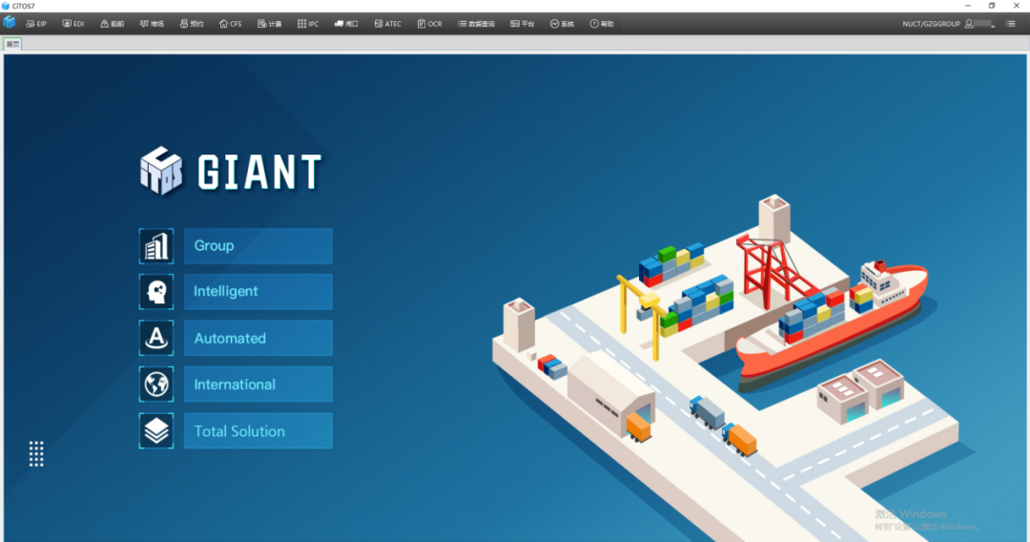Image resolution: width=1030 pixels, height=542 pixels.
Task: Open the 船舶 (vessel) menu
Action: click(x=112, y=24)
